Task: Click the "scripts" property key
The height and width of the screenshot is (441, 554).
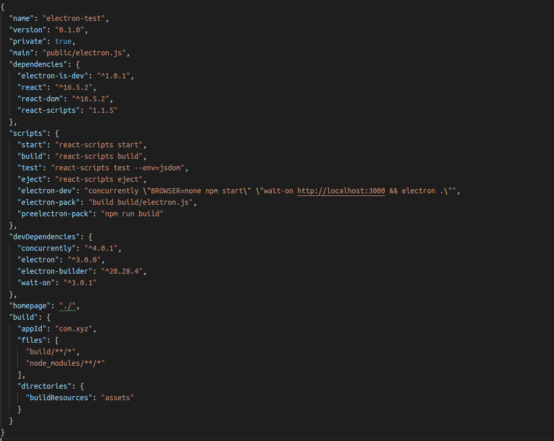Action: pyautogui.click(x=30, y=133)
